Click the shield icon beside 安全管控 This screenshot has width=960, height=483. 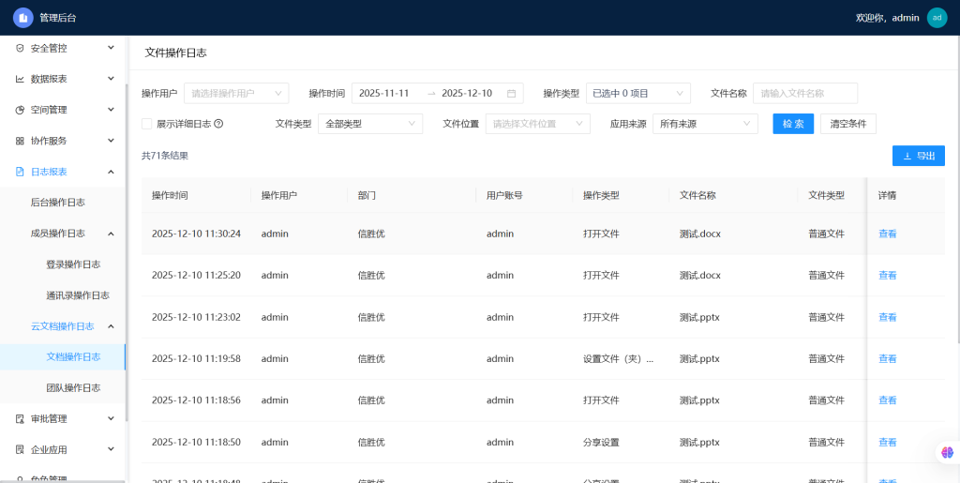pos(20,48)
